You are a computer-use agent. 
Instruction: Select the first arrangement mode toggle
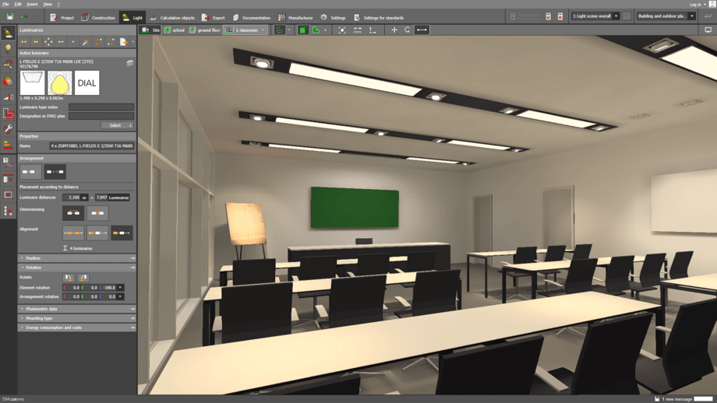tap(30, 172)
